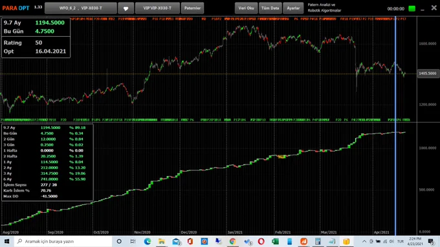The width and height of the screenshot is (440, 247).
Task: Click the 1200.0000 price axis label
Action: tap(427, 104)
